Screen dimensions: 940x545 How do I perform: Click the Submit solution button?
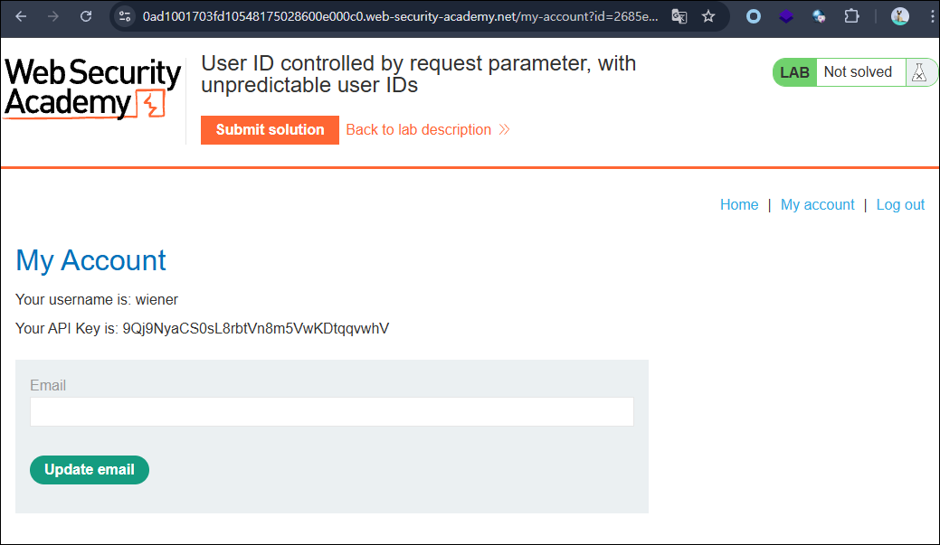click(270, 130)
